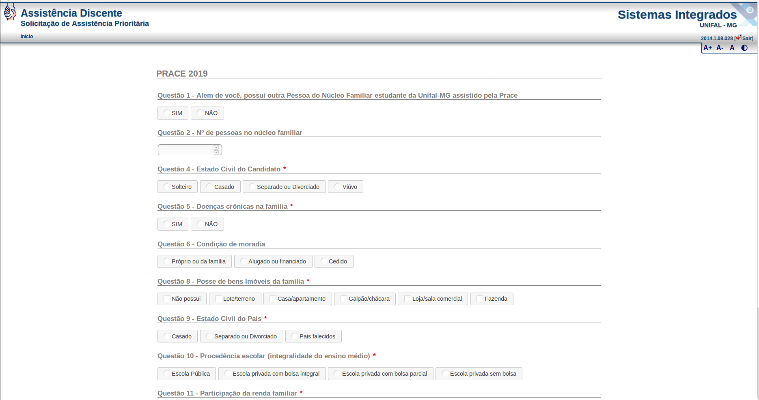Screen dimensions: 759x400
Task: Choose Próprio ou da família moradia
Action: 195,261
